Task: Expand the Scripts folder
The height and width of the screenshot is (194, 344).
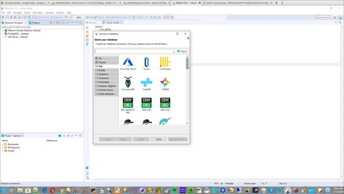Action: point(3,151)
